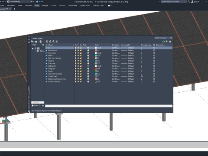Image resolution: width=208 pixels, height=156 pixels.
Task: Click New Property Filter icon in layer manager
Action: point(32,42)
